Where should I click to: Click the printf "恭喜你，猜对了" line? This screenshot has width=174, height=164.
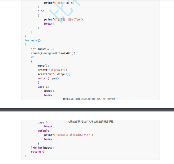(x=64, y=20)
